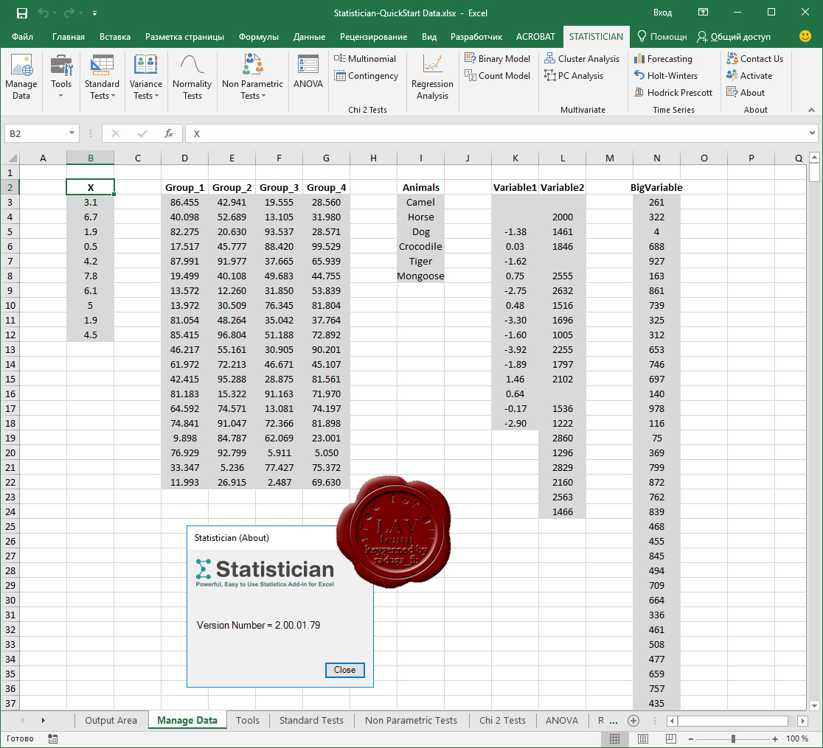Open the Standard Tests sheet tab
The height and width of the screenshot is (748, 823).
coord(311,721)
